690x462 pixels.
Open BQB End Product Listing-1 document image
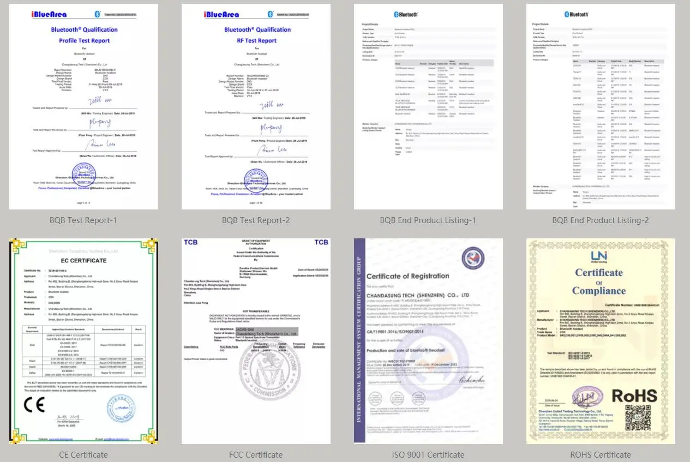click(428, 107)
